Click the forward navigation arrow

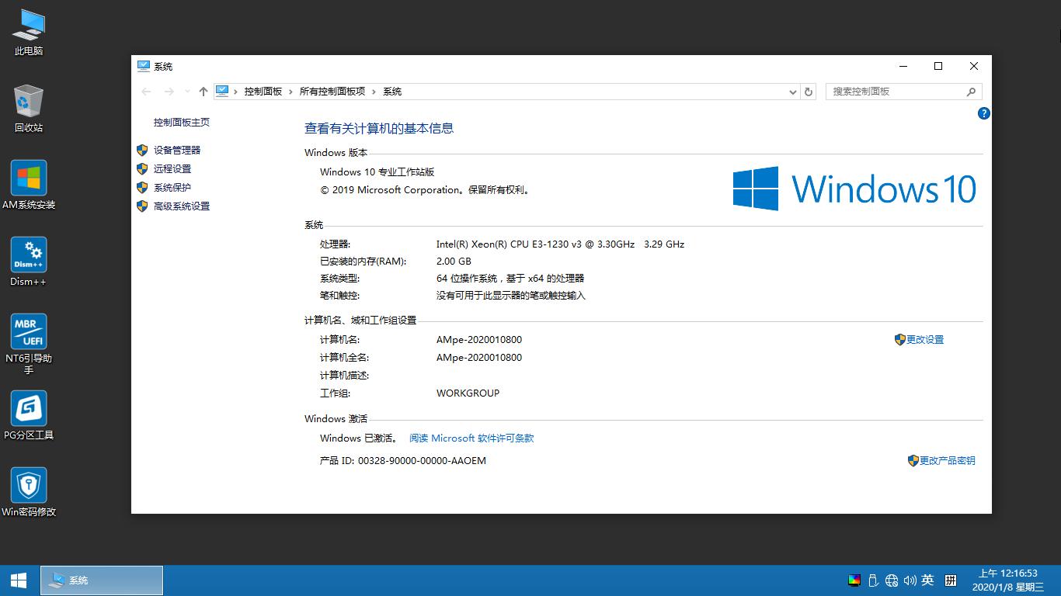click(169, 92)
